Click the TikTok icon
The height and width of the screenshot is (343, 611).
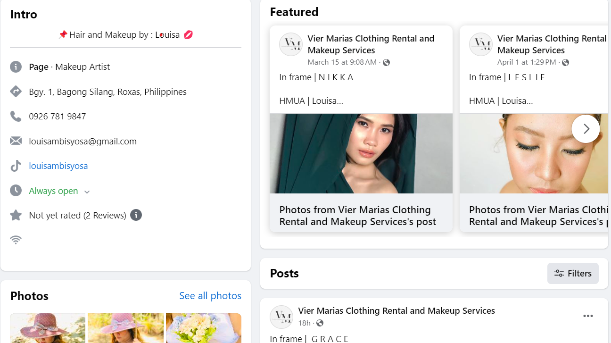click(16, 166)
